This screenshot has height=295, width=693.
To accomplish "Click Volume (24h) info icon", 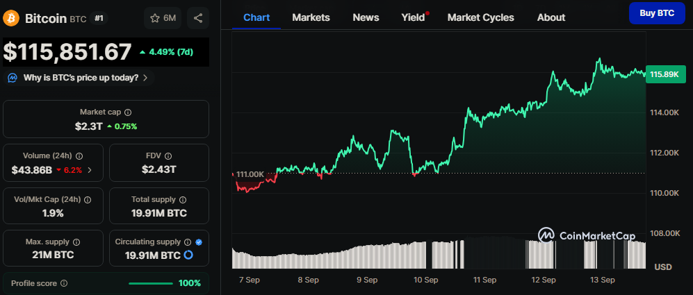I will click(x=79, y=156).
